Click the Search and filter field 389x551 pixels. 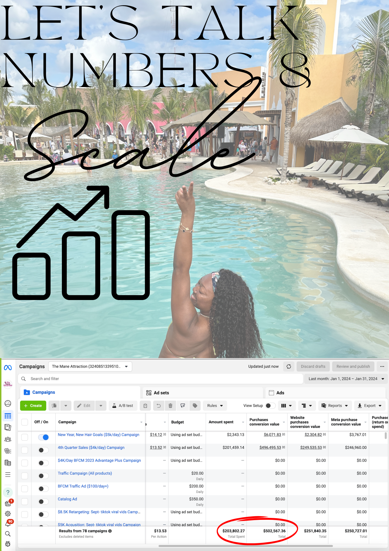(x=160, y=379)
